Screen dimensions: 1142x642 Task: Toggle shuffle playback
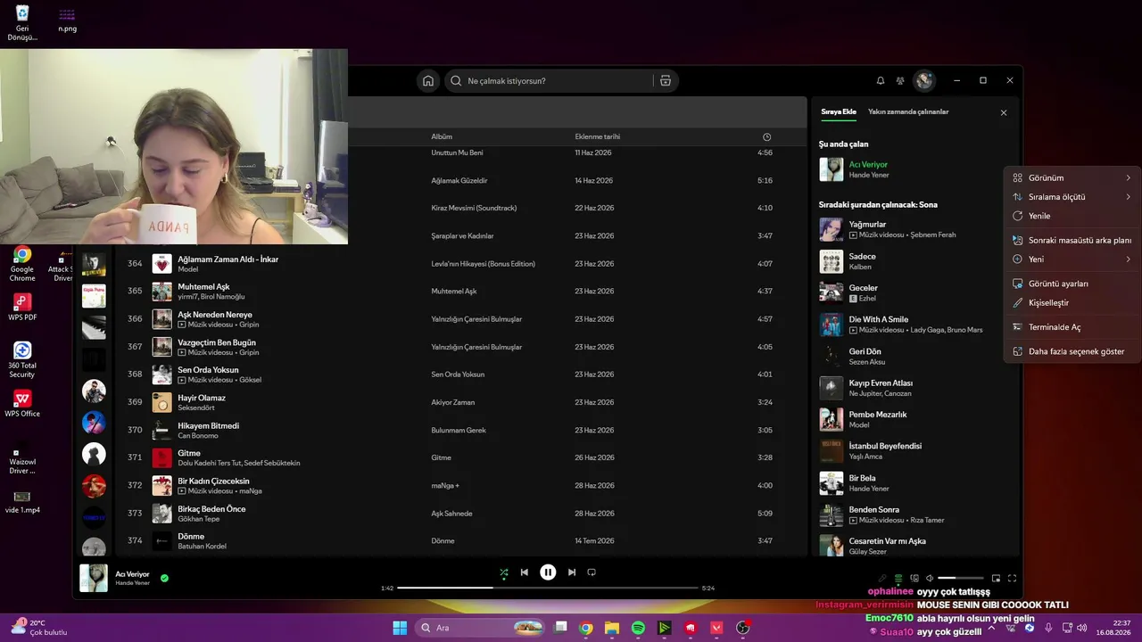click(x=504, y=572)
